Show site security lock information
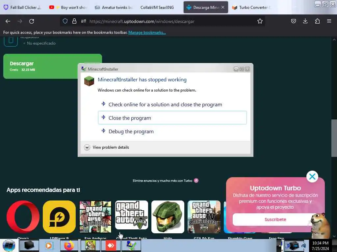 click(x=74, y=21)
